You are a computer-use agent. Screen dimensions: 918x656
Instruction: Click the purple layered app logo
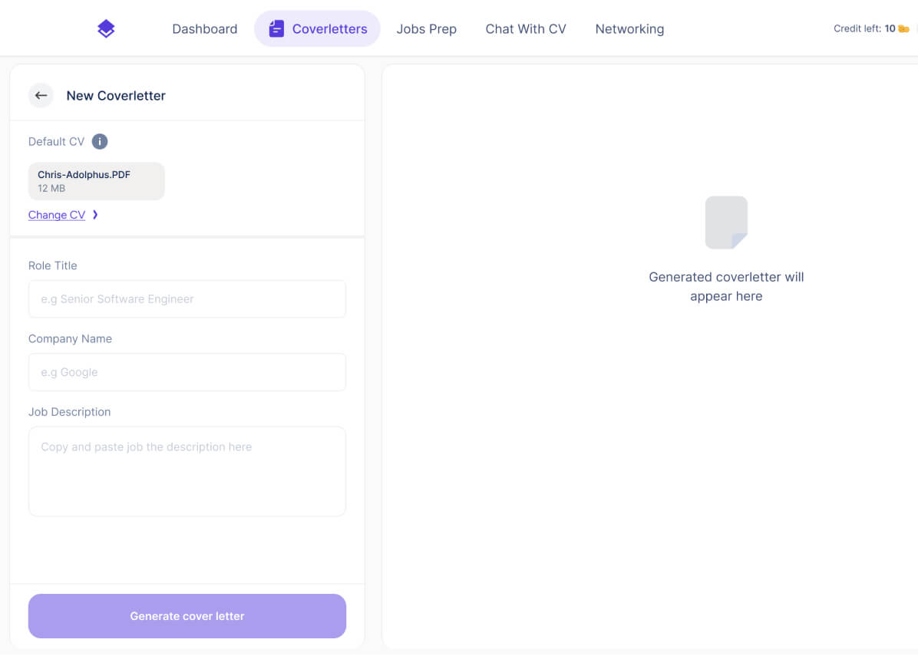tap(106, 29)
